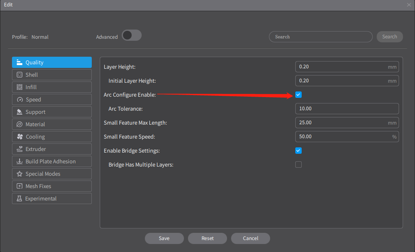The height and width of the screenshot is (252, 415).
Task: Click the Experimental flask icon
Action: coord(19,198)
